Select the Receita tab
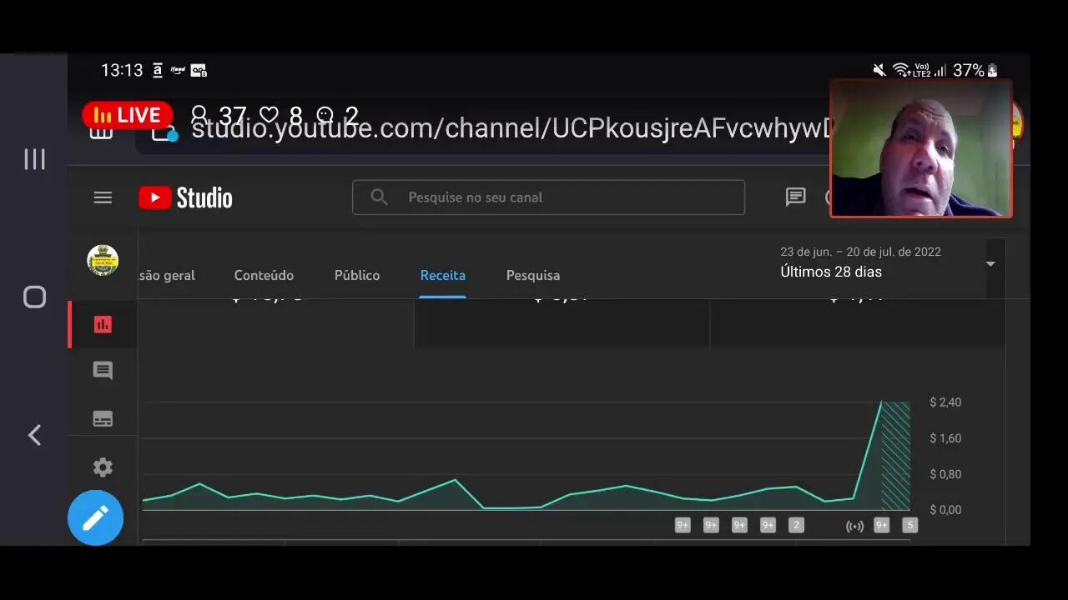Screen dimensions: 1068x600 [x=443, y=275]
